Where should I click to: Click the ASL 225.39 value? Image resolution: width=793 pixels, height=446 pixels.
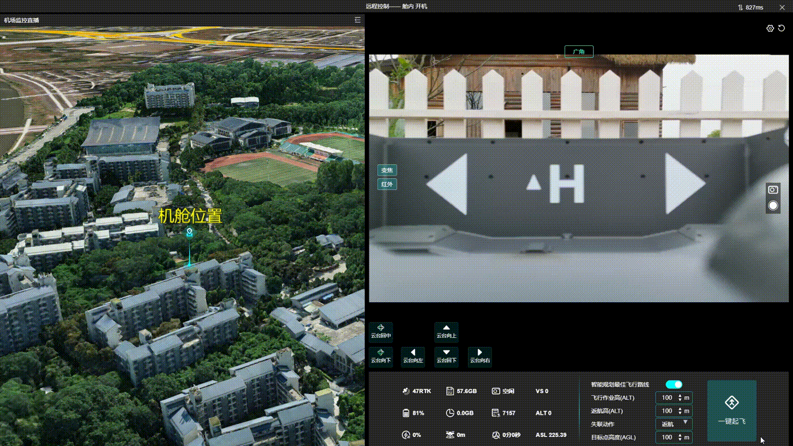tap(551, 435)
